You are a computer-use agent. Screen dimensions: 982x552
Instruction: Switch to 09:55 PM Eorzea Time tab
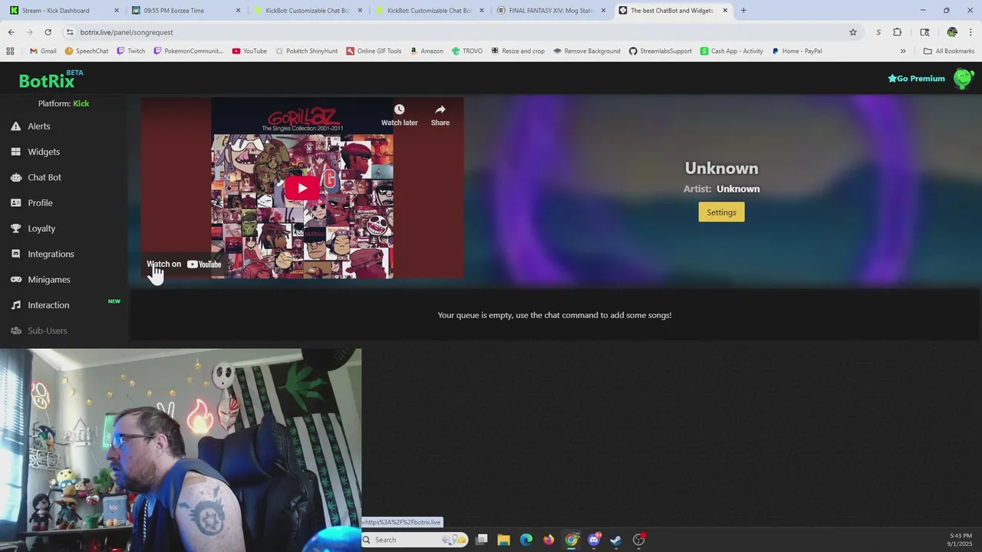coord(184,11)
